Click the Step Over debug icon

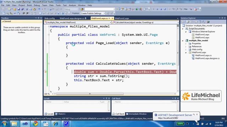[177, 9]
